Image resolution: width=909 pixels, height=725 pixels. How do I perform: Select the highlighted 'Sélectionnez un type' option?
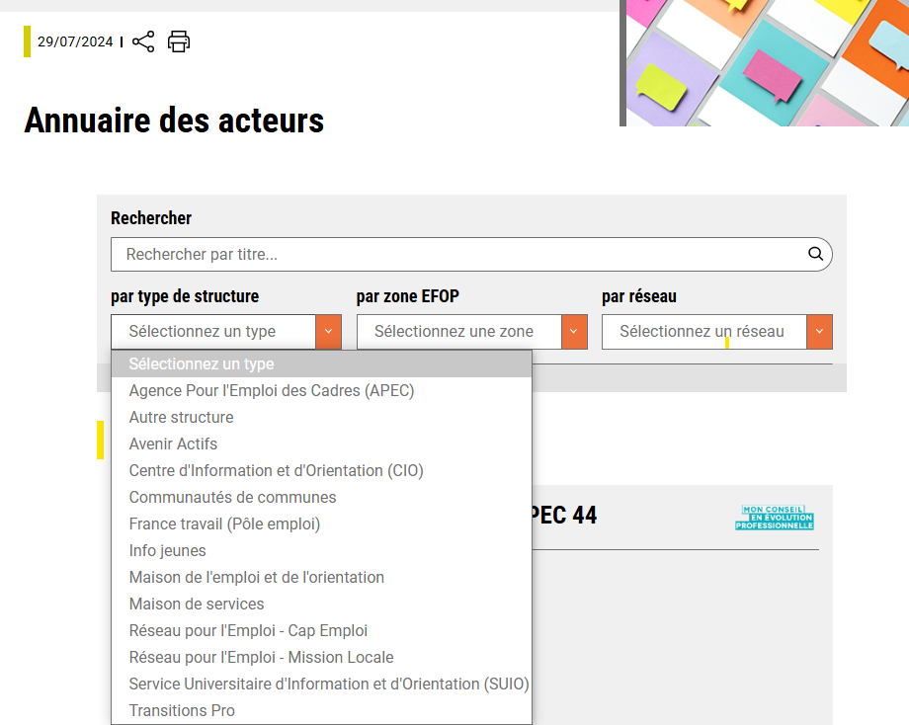321,363
